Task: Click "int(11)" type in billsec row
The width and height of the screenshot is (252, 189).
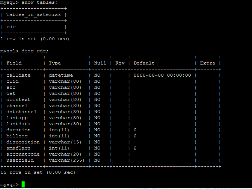Action: coord(59,136)
